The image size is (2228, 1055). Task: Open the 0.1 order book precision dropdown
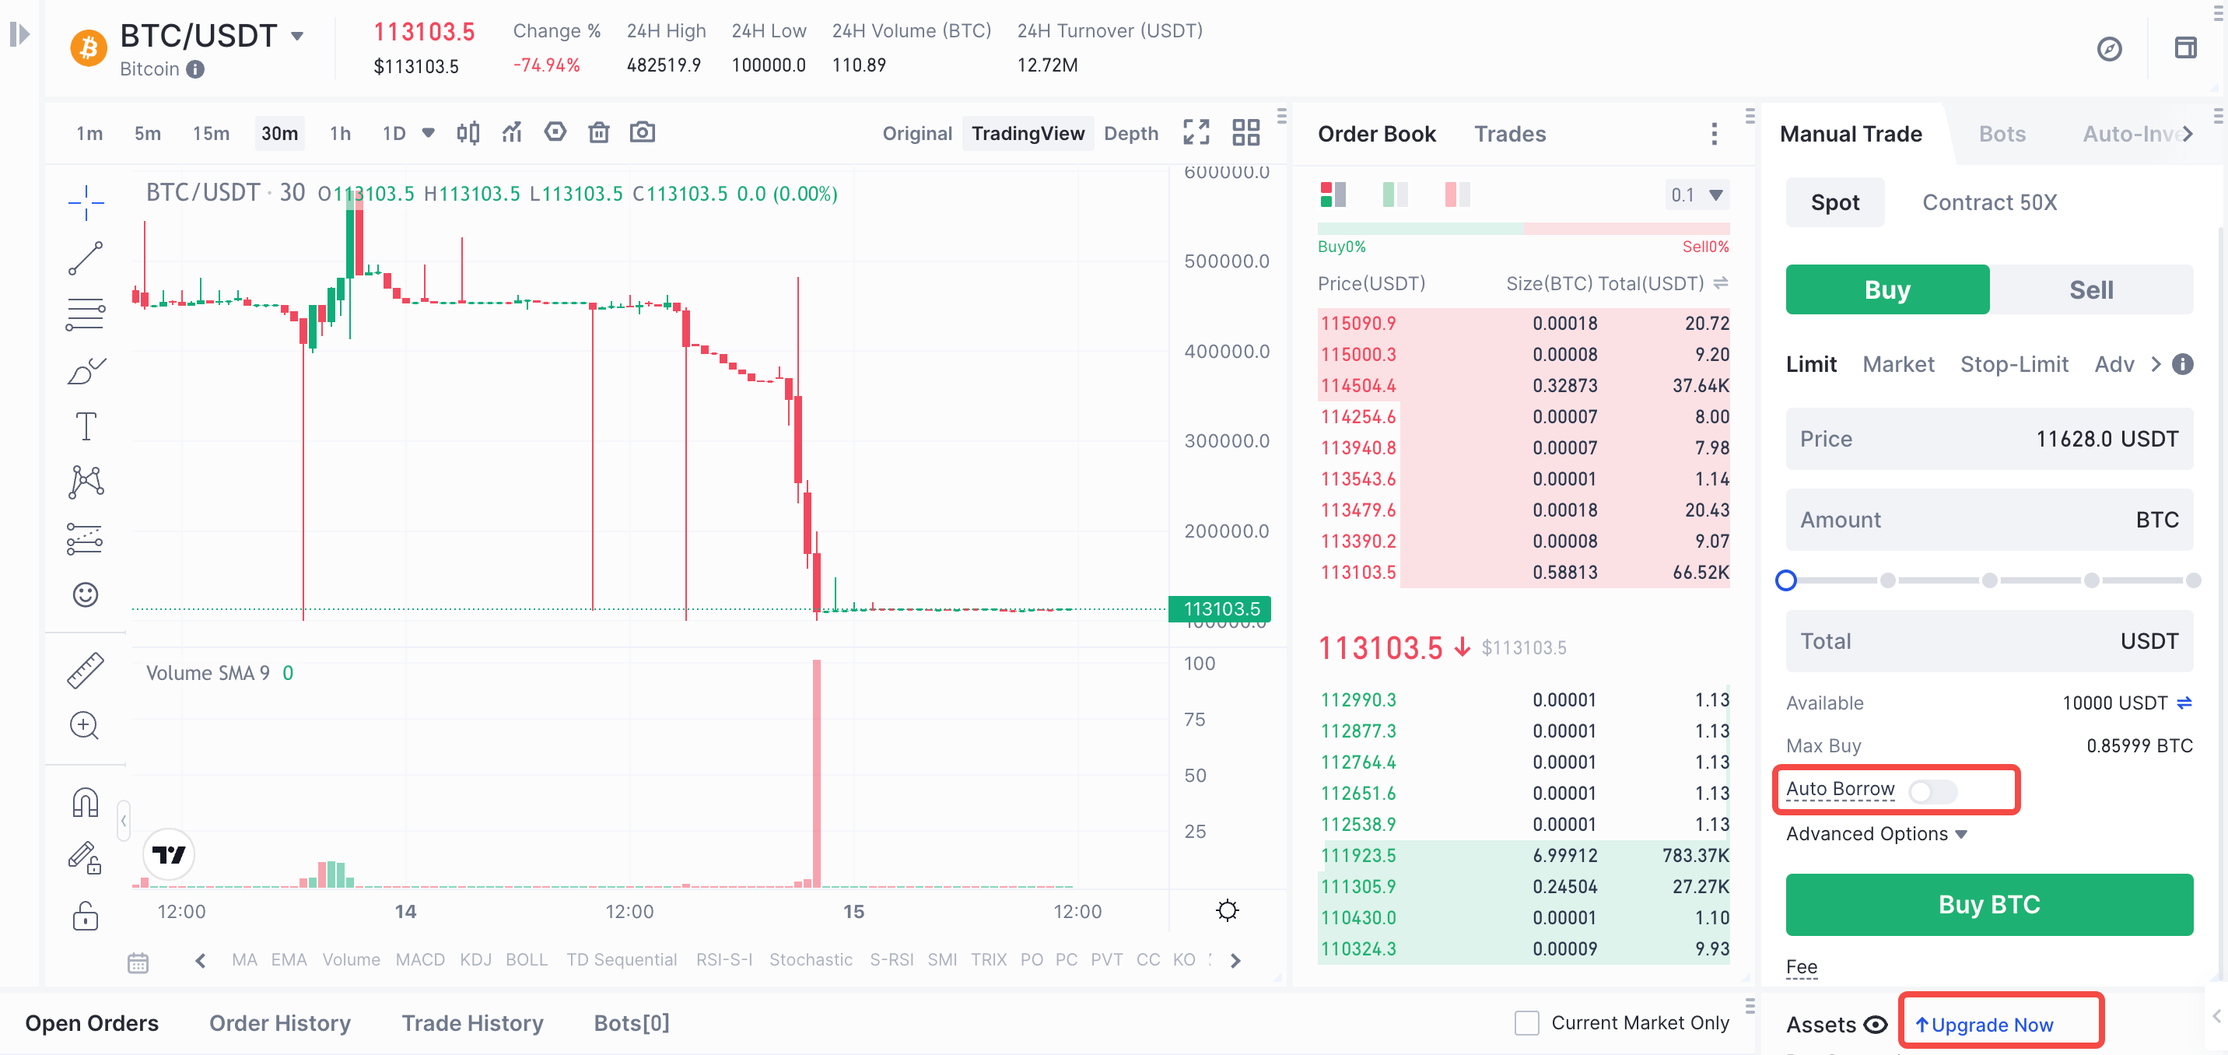click(1696, 195)
